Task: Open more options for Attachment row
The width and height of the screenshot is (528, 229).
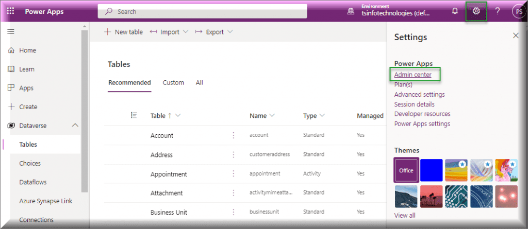Action: pos(233,192)
